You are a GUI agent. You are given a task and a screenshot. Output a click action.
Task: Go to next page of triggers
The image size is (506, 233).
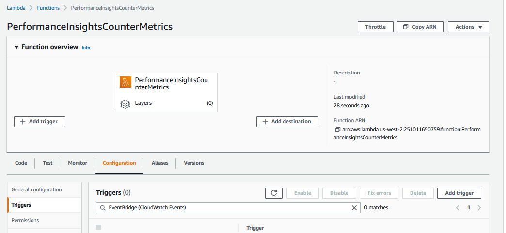click(479, 208)
